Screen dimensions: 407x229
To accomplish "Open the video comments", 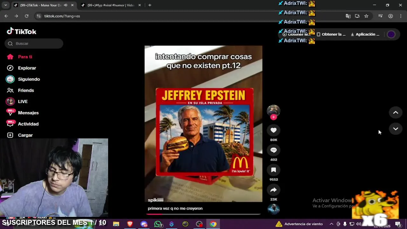I will click(x=273, y=150).
